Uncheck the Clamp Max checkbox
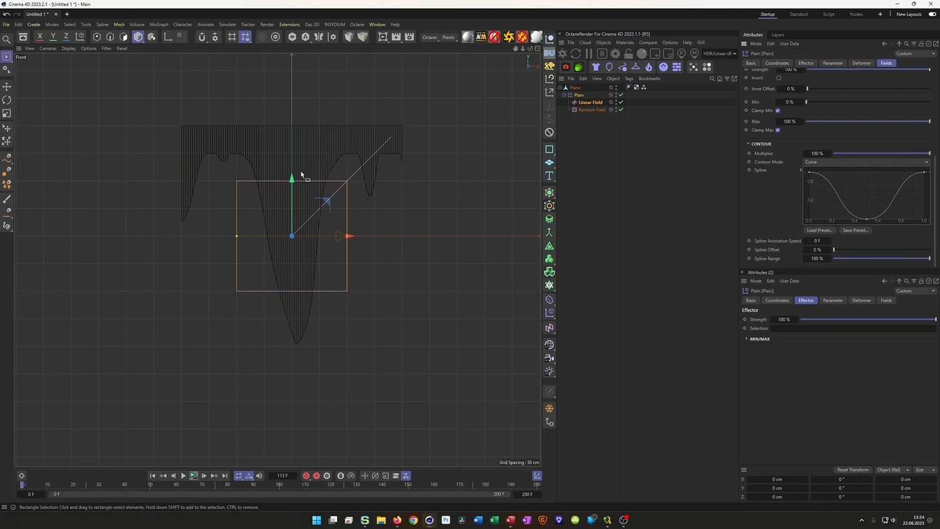The width and height of the screenshot is (940, 529). (x=778, y=130)
